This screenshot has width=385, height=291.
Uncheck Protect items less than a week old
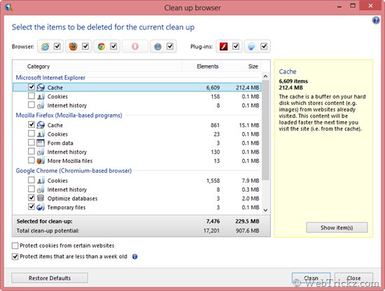point(15,257)
